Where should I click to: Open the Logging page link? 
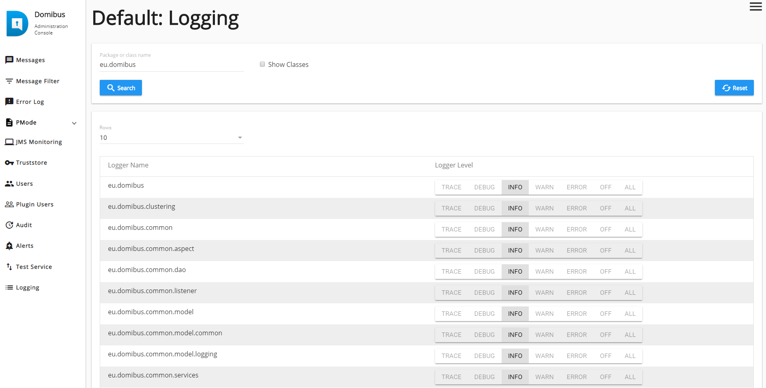tap(28, 287)
